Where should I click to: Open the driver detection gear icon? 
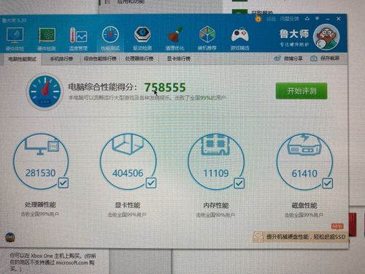pyautogui.click(x=142, y=35)
